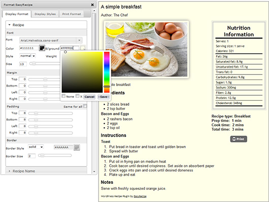The width and height of the screenshot is (269, 202).
Task: Close the Format EasyRecipe dialog
Action: pyautogui.click(x=92, y=5)
